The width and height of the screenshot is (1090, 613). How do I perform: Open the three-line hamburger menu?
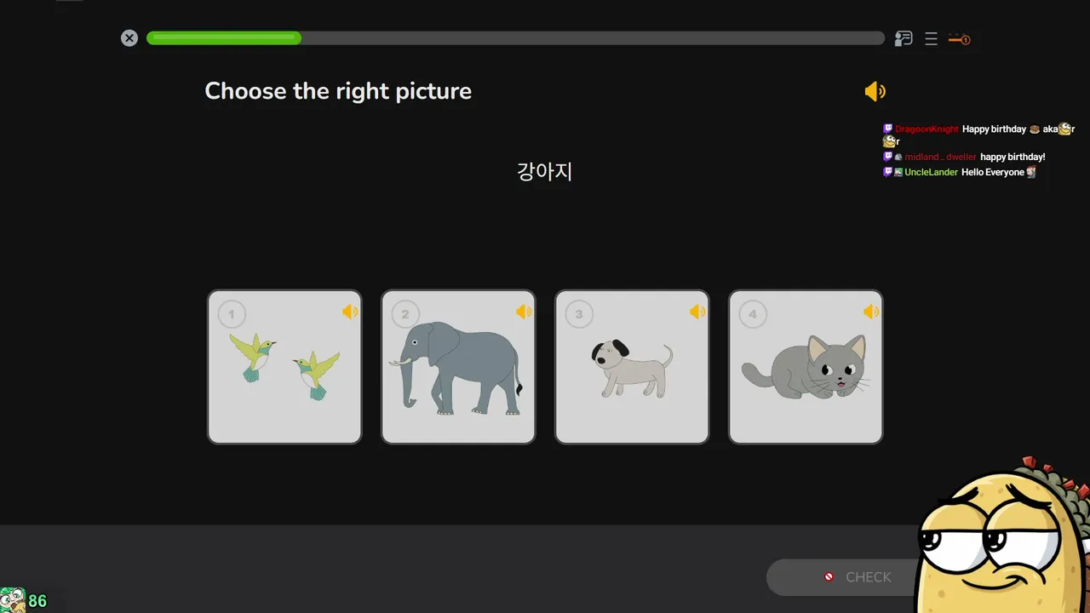[x=931, y=39]
